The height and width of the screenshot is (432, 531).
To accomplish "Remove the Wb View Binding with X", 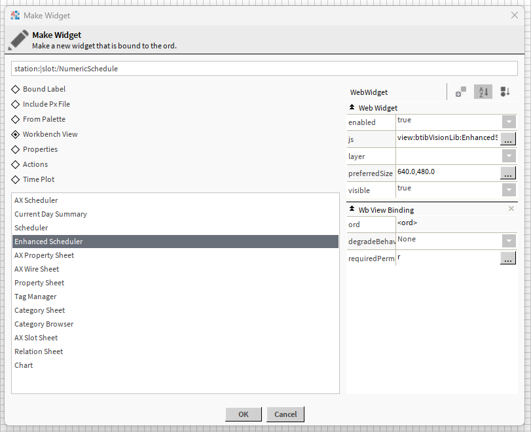I will click(x=511, y=209).
